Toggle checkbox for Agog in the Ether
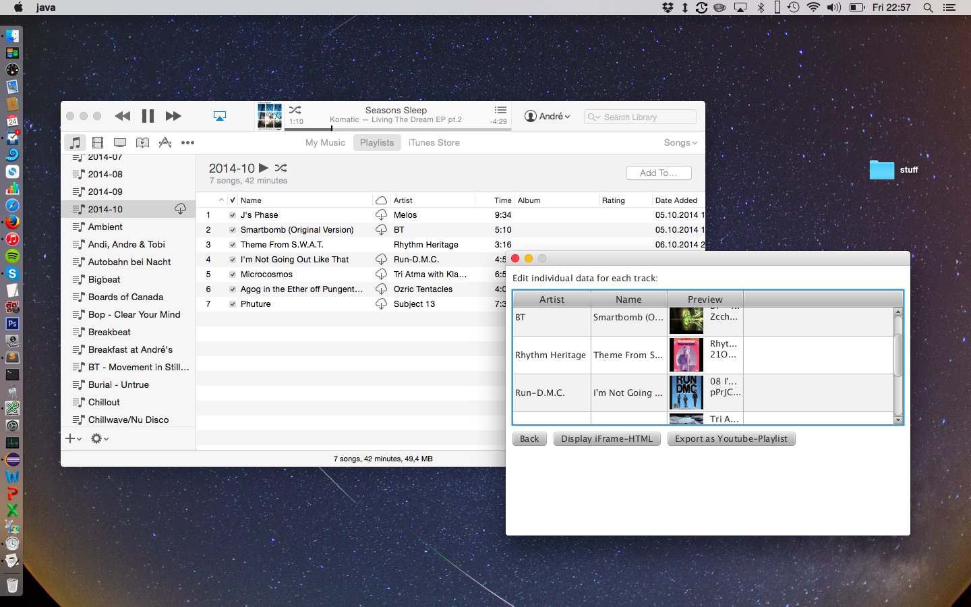Screen dimensions: 971x607 (233, 289)
